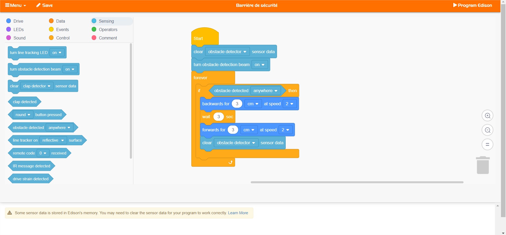Open reflective surface dropdown in palette

(53, 140)
